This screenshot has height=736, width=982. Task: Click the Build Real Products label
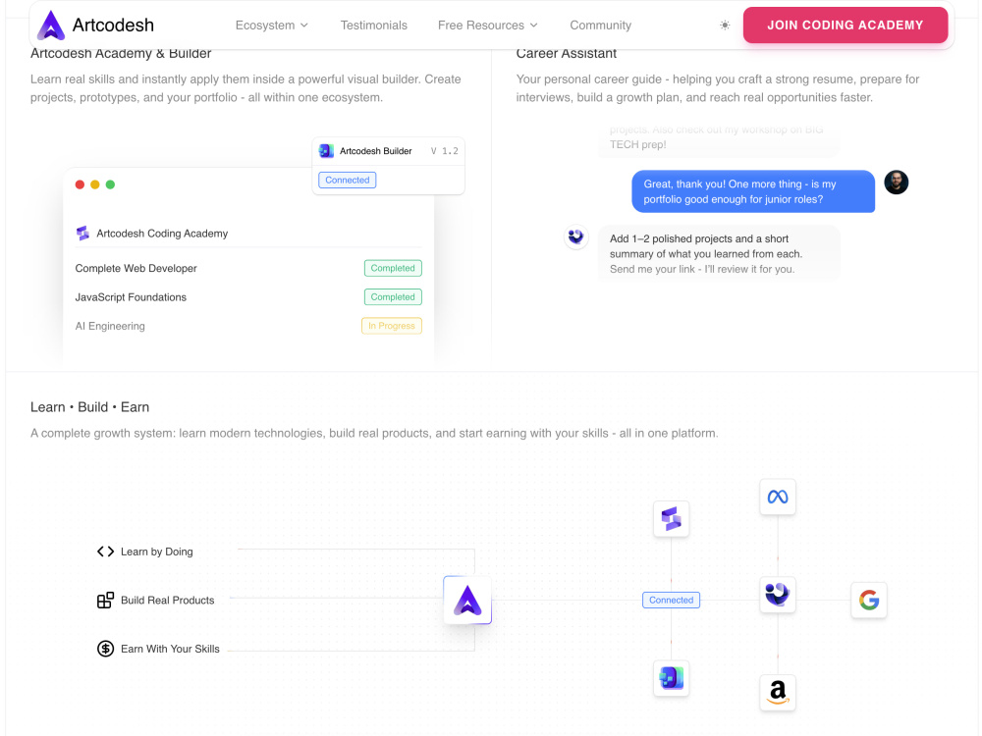[x=167, y=601]
